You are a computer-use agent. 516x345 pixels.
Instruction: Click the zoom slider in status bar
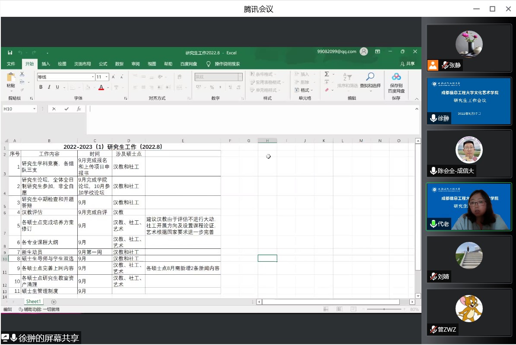coord(384,309)
